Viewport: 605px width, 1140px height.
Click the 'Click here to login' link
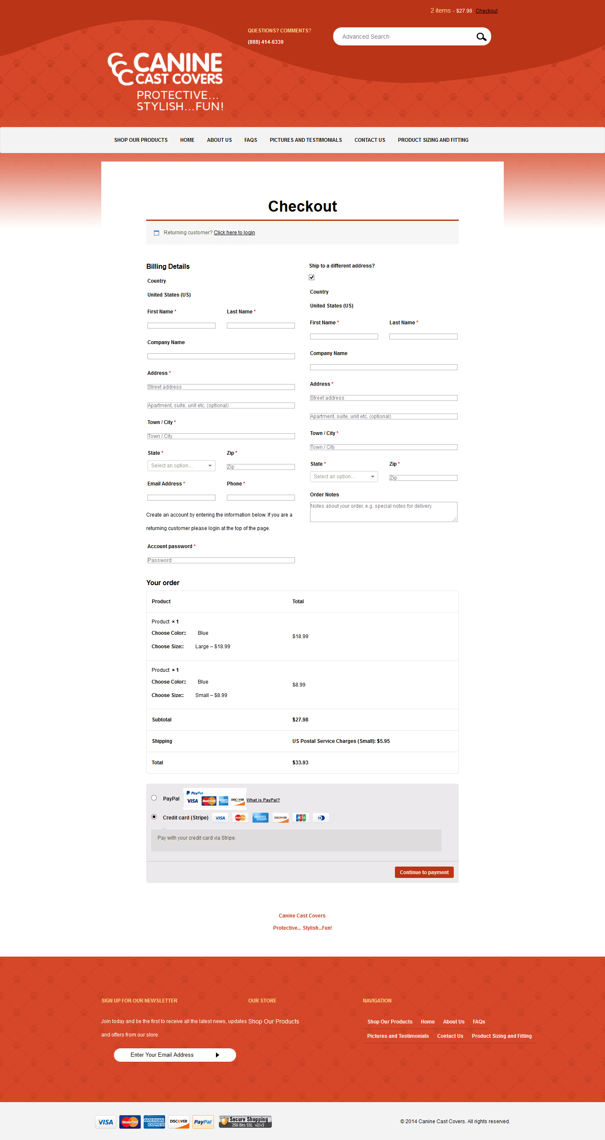(234, 233)
